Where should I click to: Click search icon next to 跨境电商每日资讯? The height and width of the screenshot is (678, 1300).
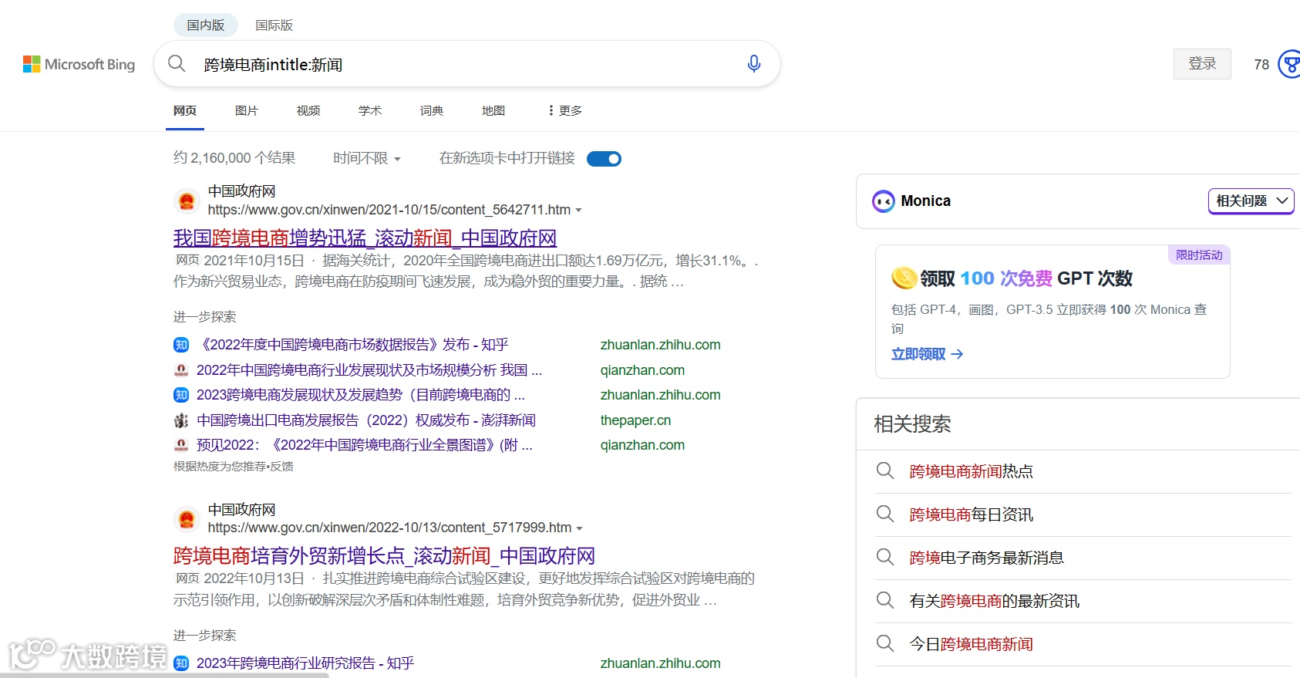point(885,514)
